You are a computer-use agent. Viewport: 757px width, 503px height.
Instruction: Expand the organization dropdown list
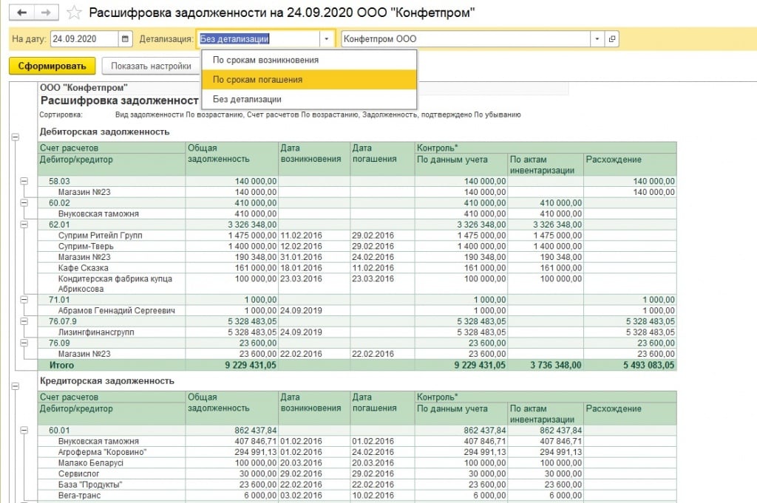(x=597, y=39)
